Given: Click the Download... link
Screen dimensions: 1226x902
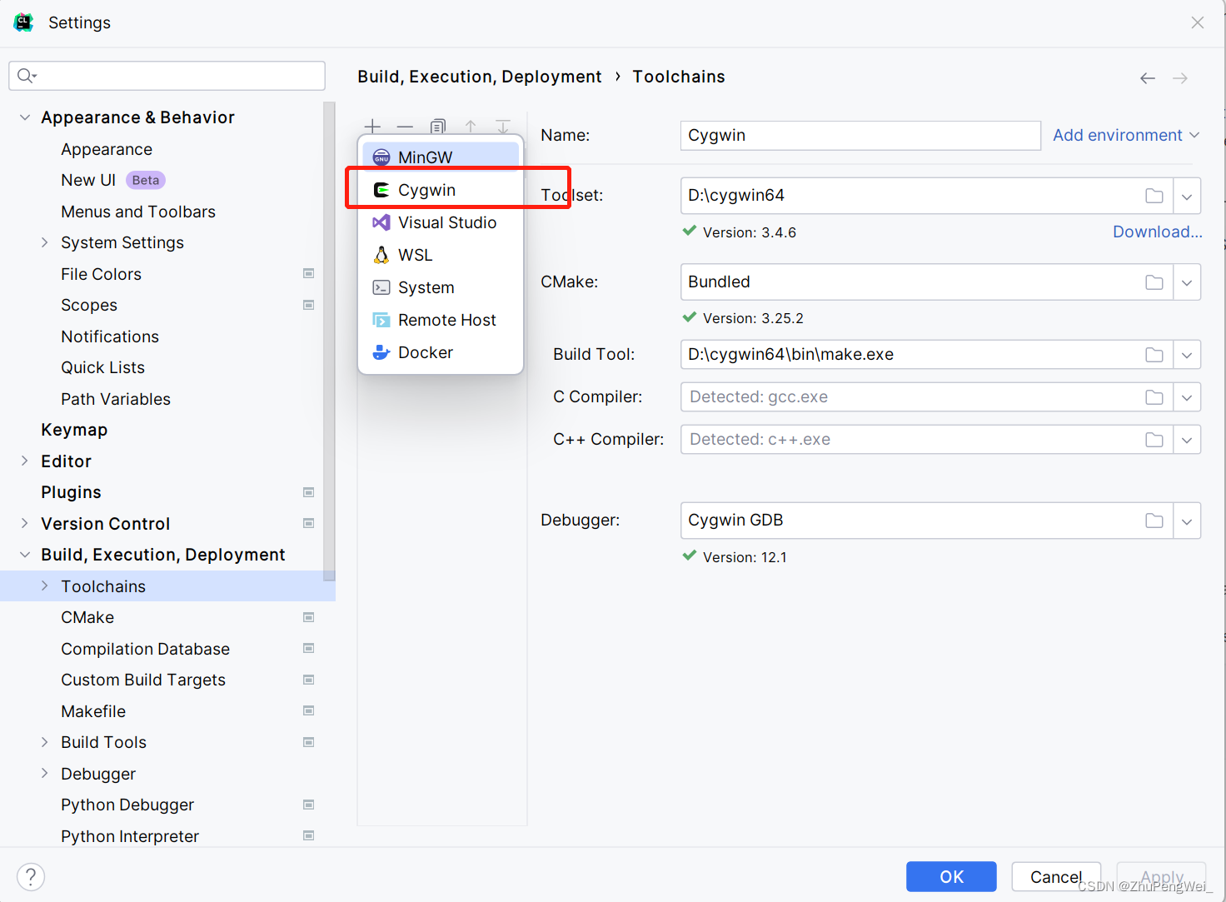Looking at the screenshot, I should tap(1158, 232).
